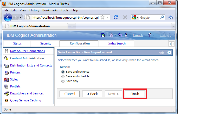This screenshot has height=119, width=213.
Task: Open the Tools menu
Action: click(64, 10)
